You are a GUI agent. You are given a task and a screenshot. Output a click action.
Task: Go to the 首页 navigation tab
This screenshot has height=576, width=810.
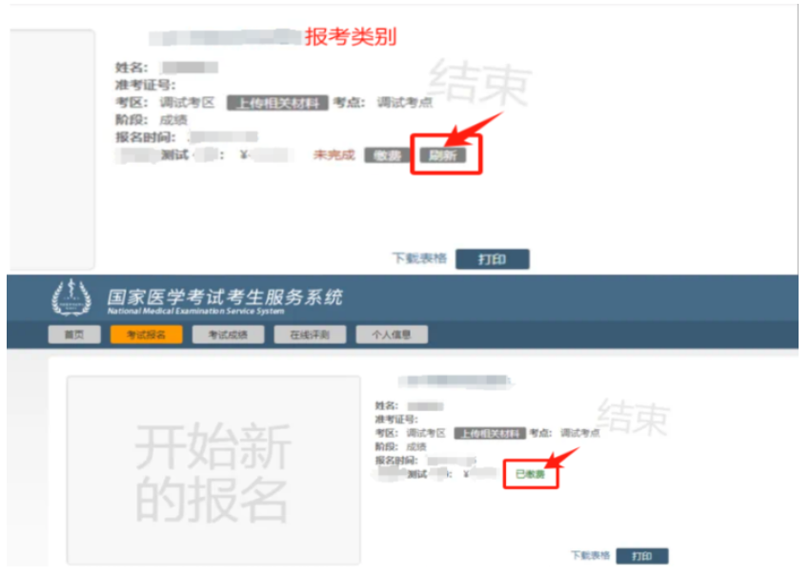pyautogui.click(x=74, y=335)
